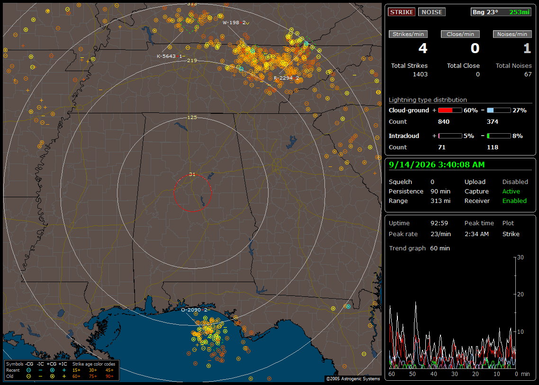Click the bearing and distance readout box
The image size is (539, 385).
pos(501,12)
